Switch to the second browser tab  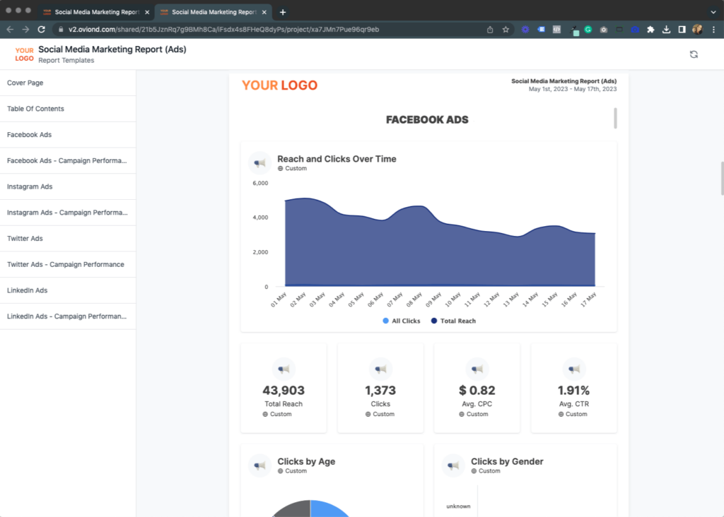214,13
